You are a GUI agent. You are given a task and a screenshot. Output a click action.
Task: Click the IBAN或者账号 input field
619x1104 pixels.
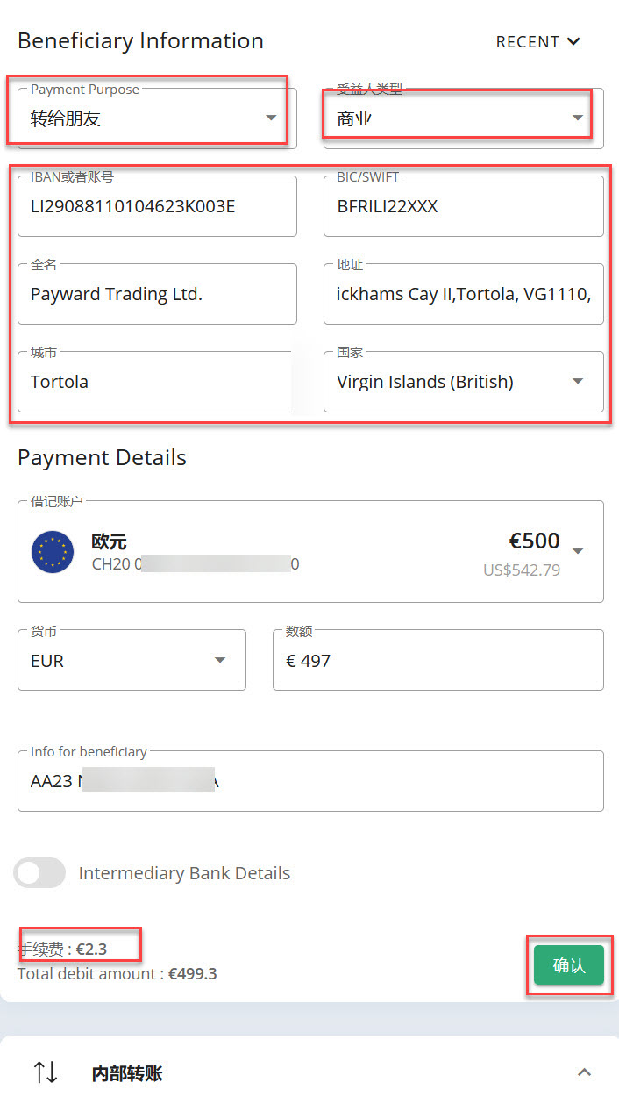(157, 206)
